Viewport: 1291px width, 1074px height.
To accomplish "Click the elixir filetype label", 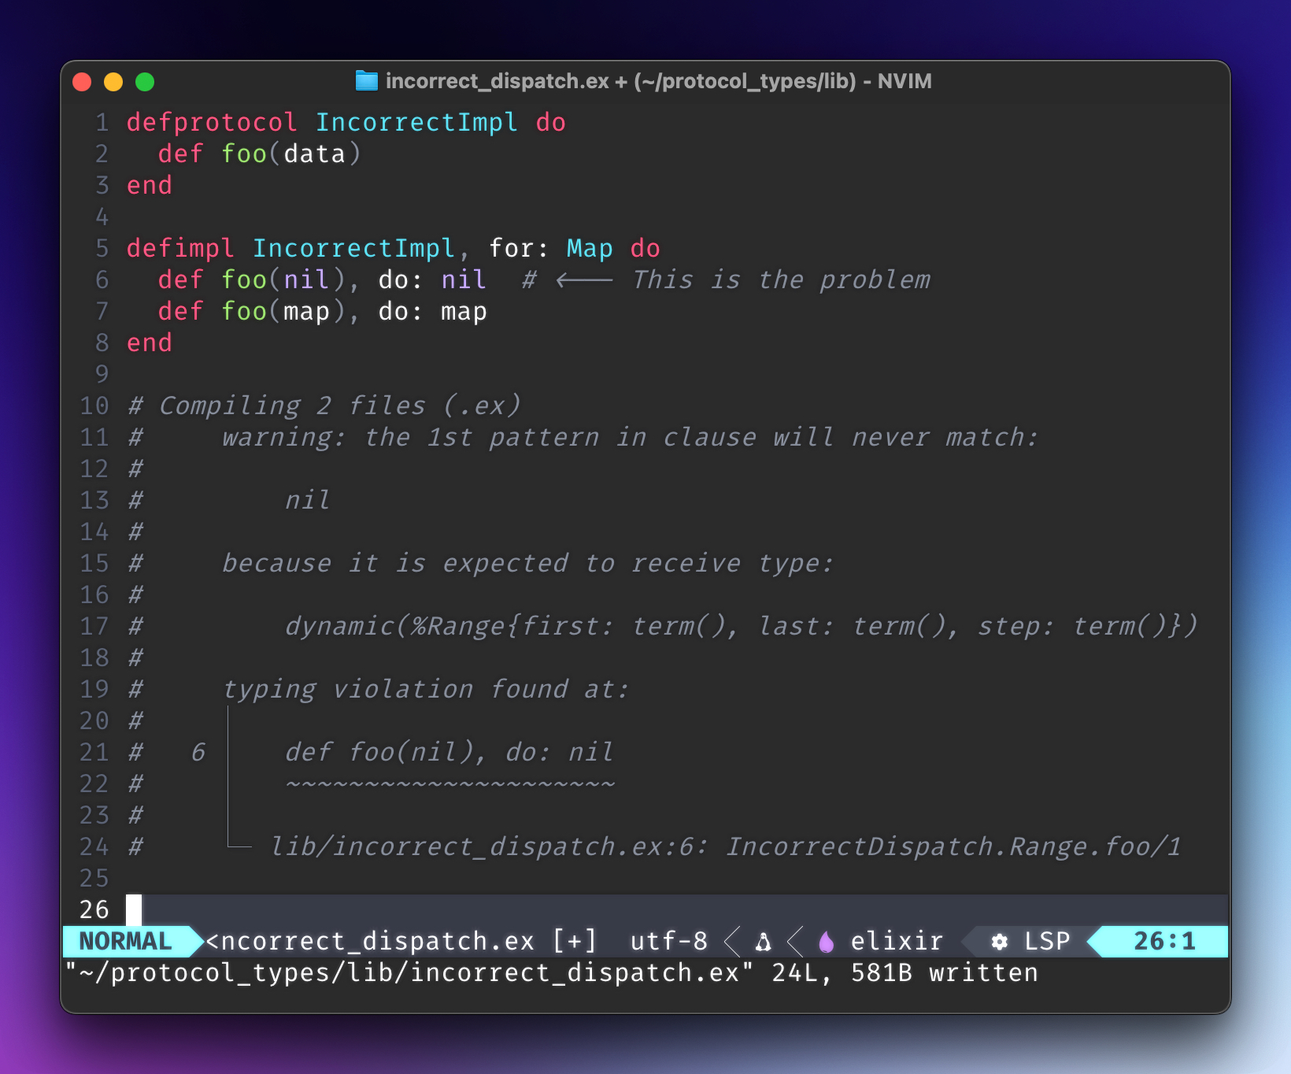I will point(897,942).
